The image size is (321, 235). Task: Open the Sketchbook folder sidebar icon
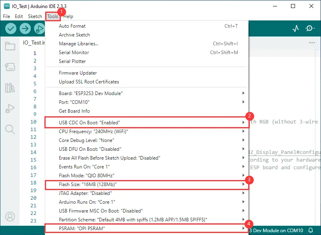[10, 46]
